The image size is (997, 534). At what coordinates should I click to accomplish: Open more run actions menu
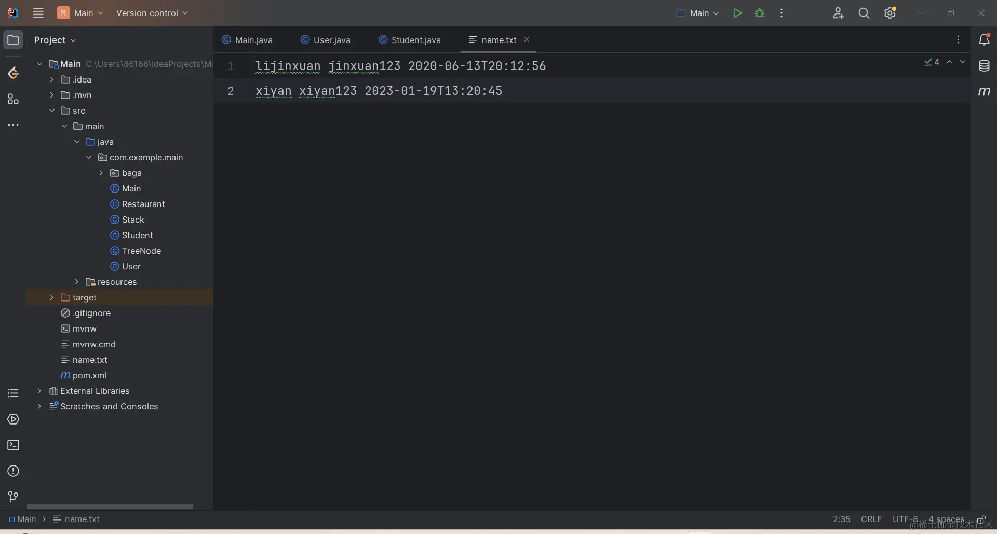[782, 13]
